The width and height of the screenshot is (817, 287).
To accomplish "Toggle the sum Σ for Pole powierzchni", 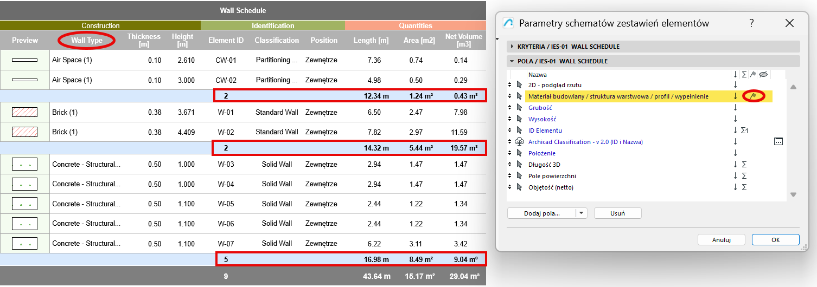I will pos(744,175).
